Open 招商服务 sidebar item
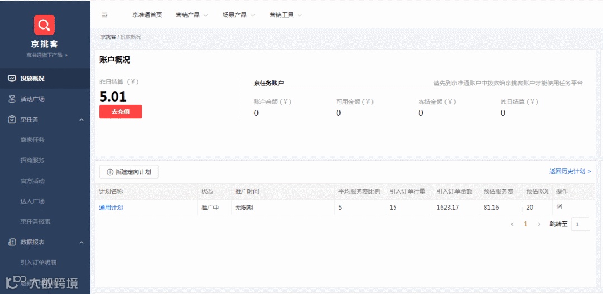The height and width of the screenshot is (294, 603). pyautogui.click(x=32, y=160)
